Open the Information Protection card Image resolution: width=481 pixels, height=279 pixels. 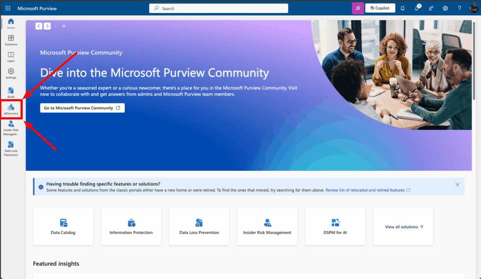pyautogui.click(x=131, y=227)
